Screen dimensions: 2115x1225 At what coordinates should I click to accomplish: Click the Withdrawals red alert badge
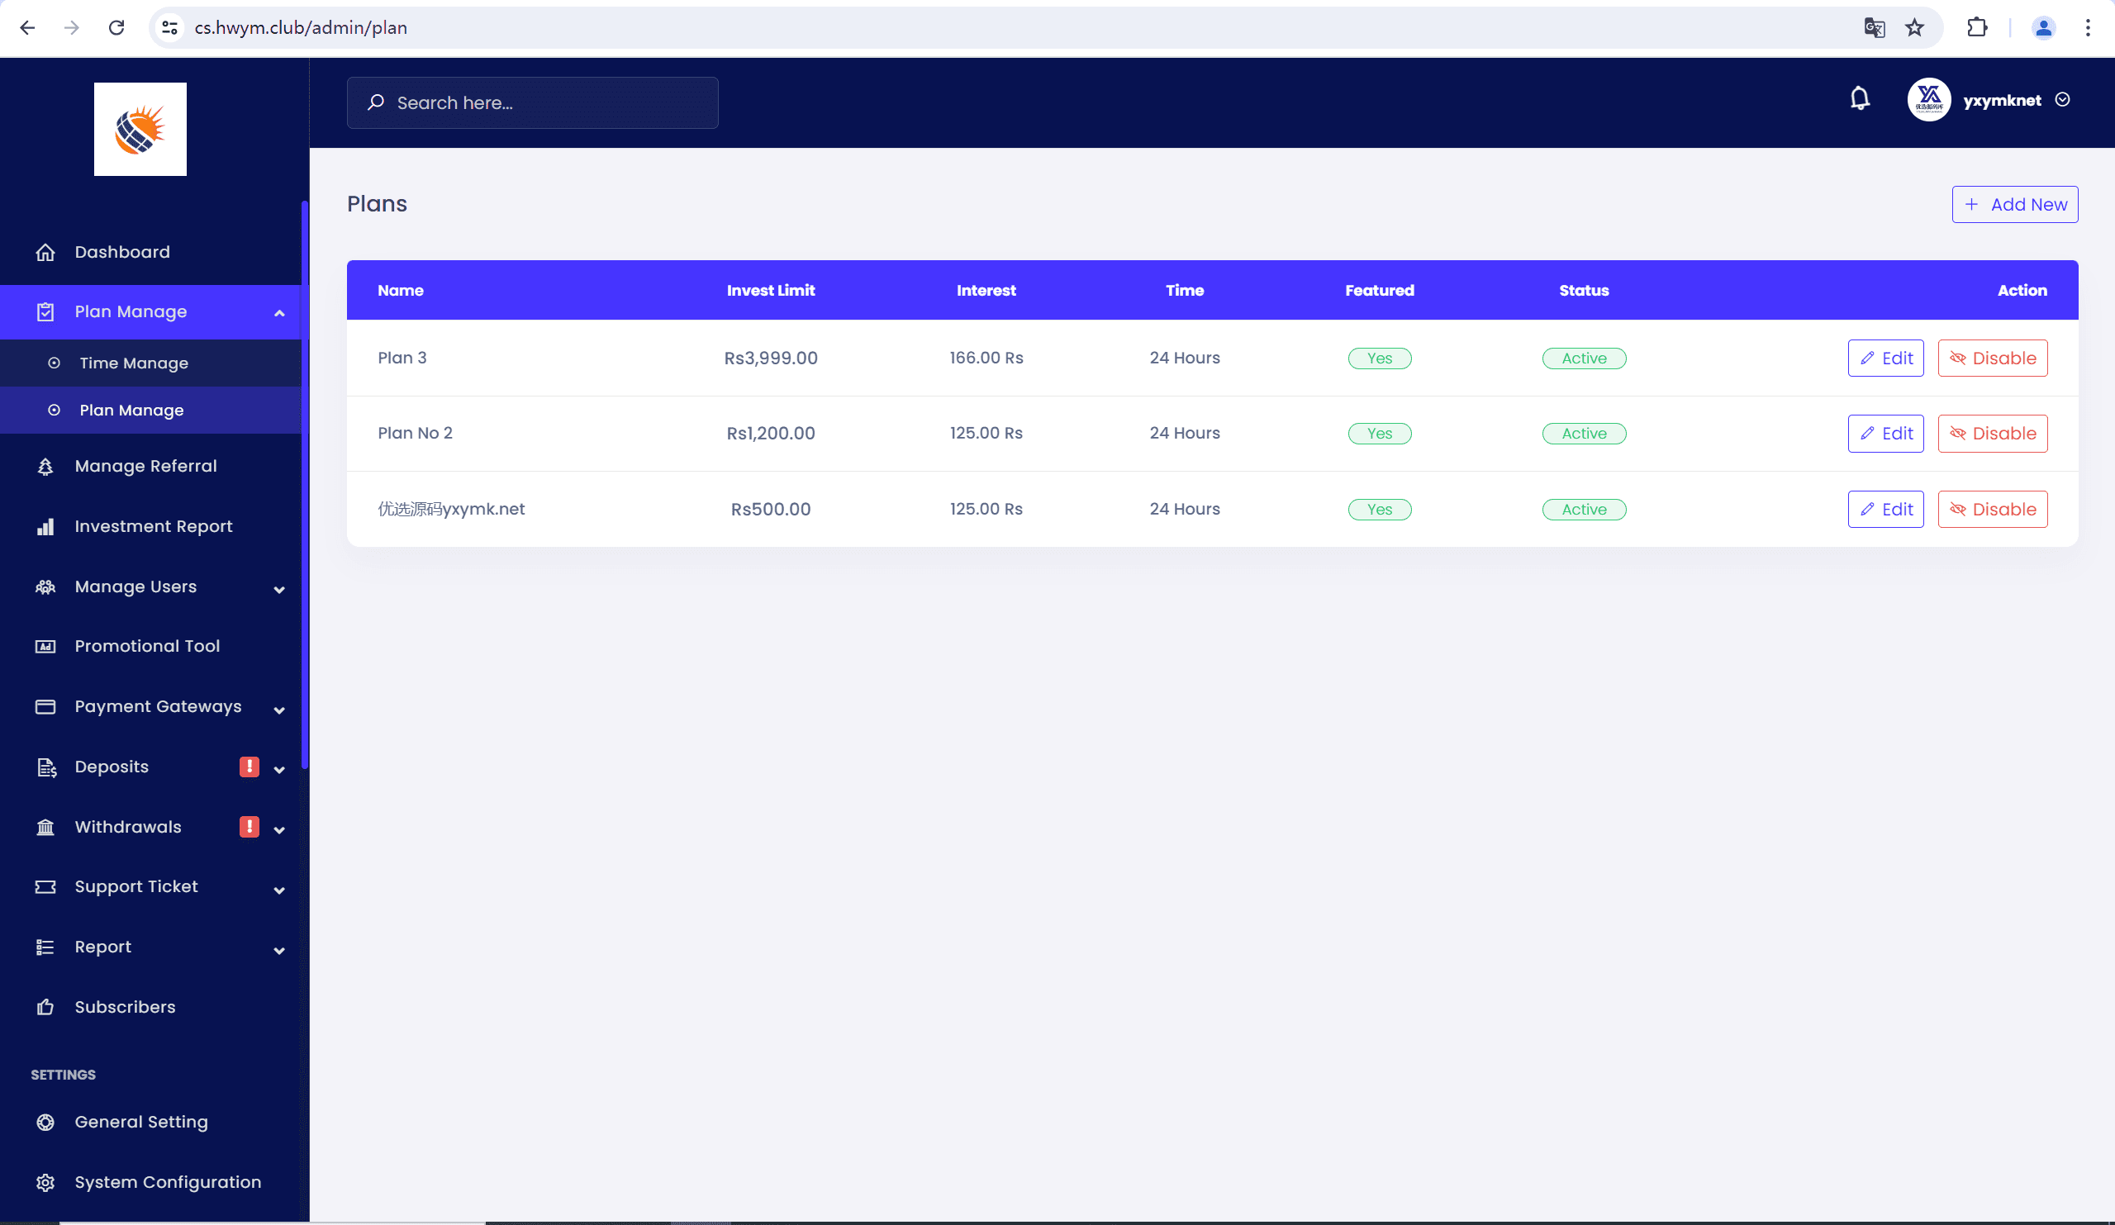(x=250, y=827)
